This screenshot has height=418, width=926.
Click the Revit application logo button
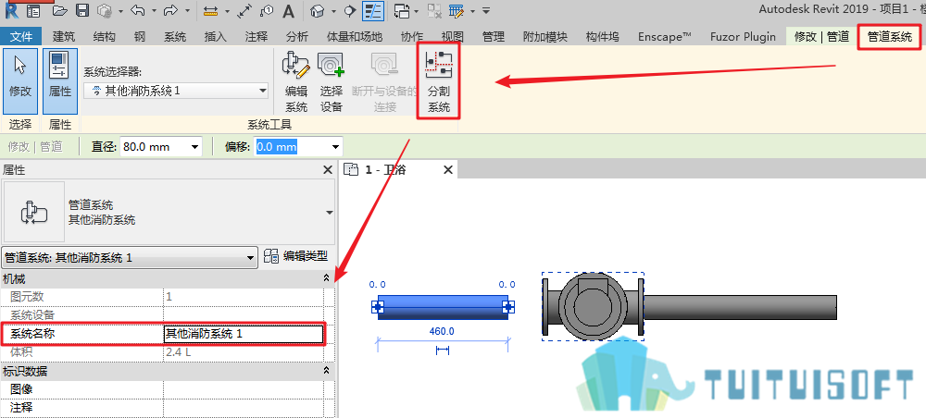[11, 8]
